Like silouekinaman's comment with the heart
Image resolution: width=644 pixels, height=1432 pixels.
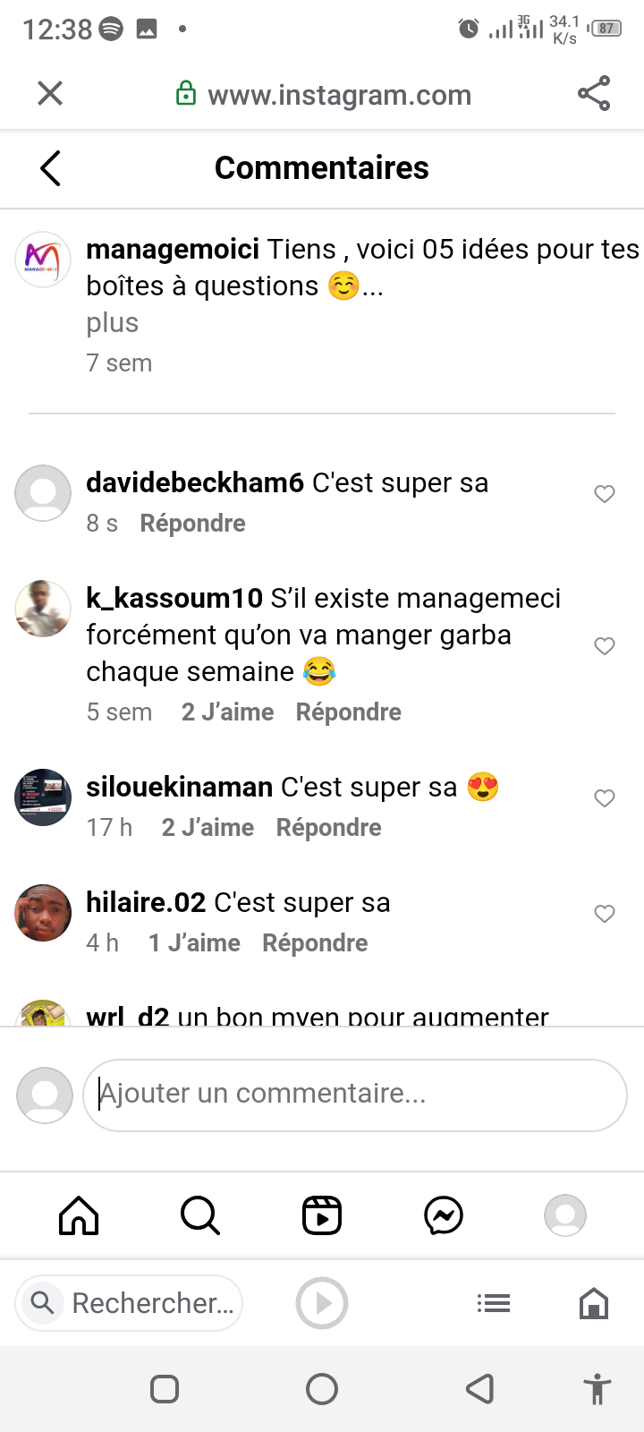[x=605, y=798]
